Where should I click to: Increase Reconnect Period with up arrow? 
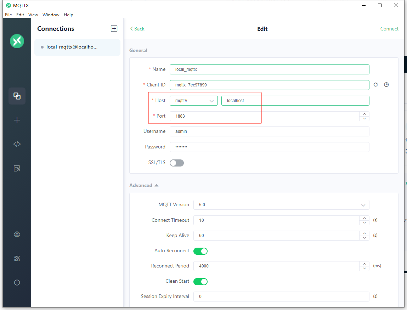coord(364,264)
